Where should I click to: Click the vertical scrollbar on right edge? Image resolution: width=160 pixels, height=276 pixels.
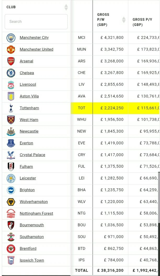[159, 197]
